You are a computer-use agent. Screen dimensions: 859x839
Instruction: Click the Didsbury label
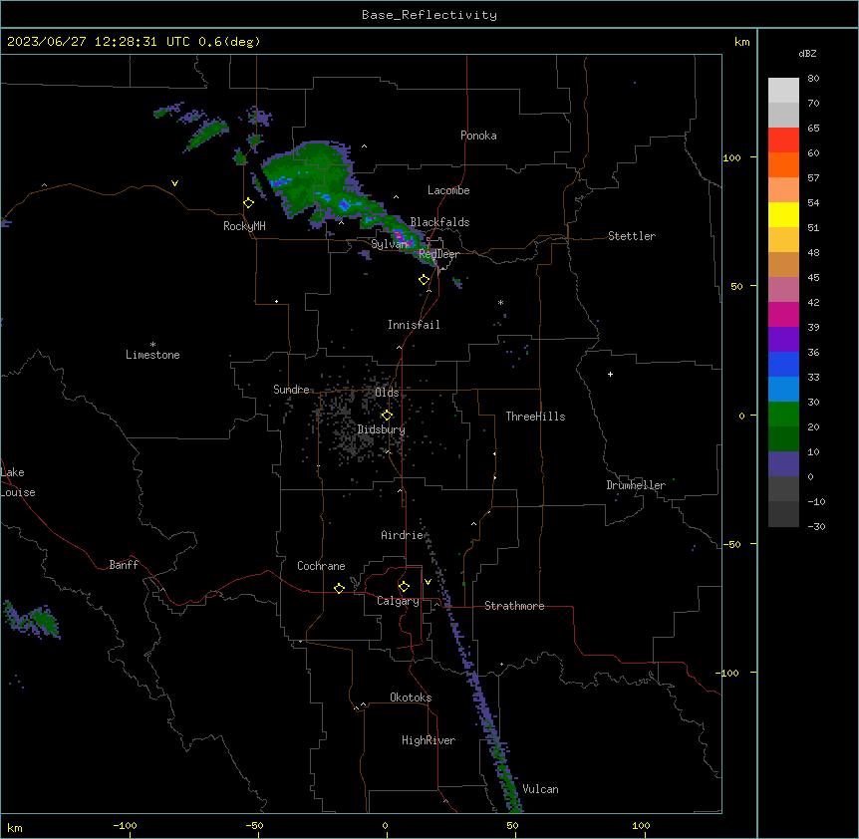(382, 429)
